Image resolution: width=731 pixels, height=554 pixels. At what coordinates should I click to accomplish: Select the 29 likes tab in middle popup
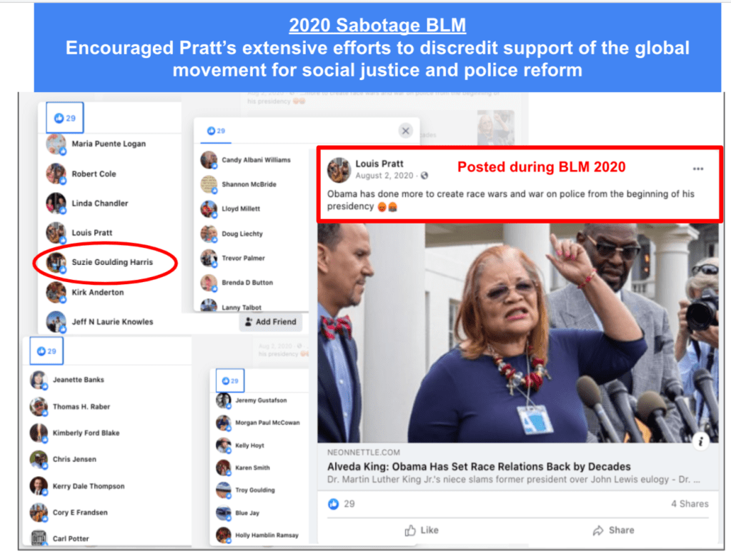[216, 131]
